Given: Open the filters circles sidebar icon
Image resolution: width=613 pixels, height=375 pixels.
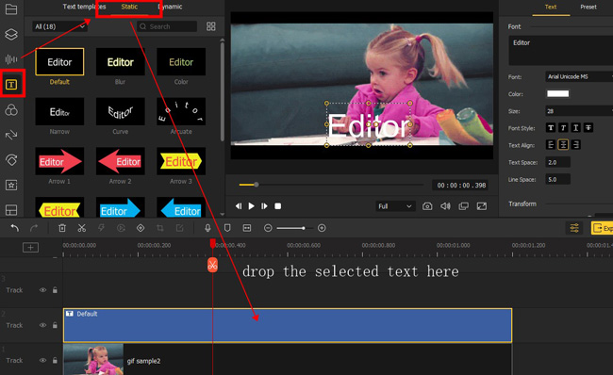Looking at the screenshot, I should 11,110.
